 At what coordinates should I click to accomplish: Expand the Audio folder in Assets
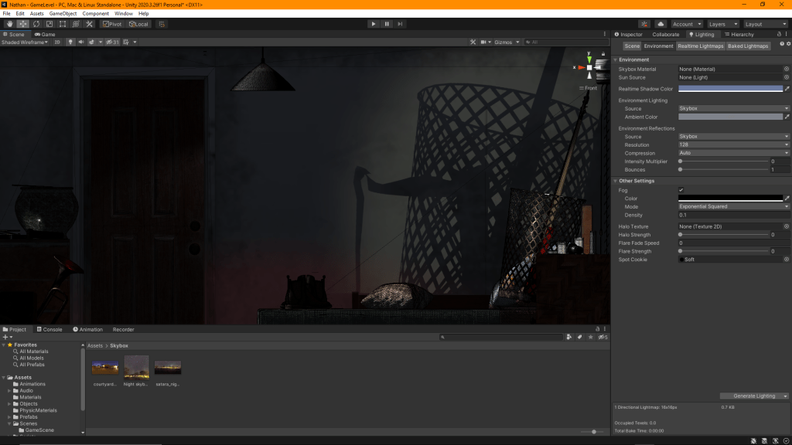(x=10, y=391)
